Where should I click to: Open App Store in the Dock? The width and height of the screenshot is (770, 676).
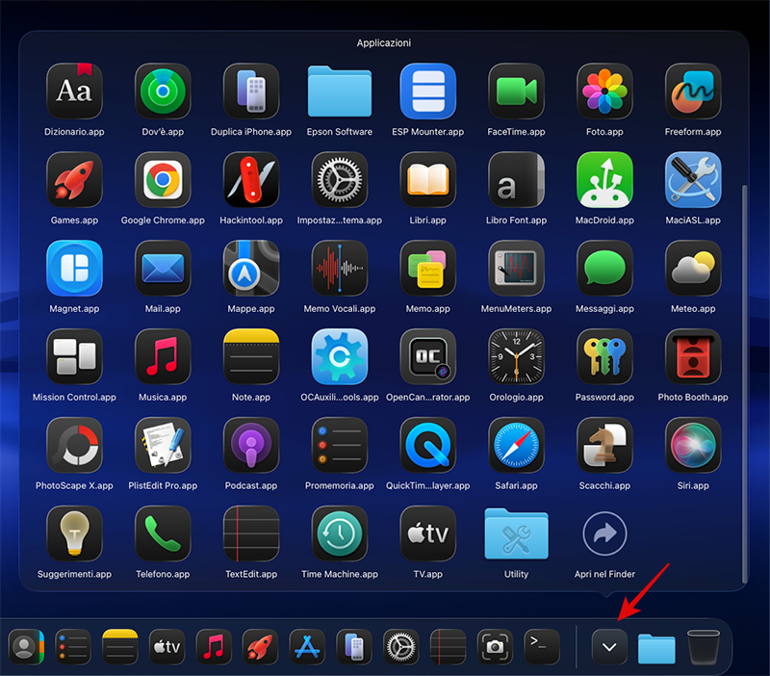click(x=307, y=647)
